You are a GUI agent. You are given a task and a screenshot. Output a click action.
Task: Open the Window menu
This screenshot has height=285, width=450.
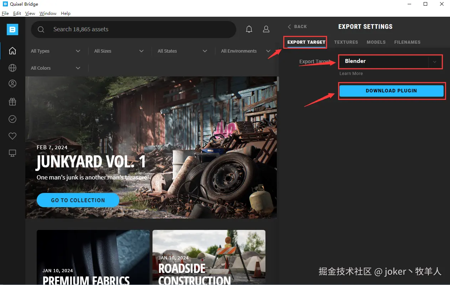click(48, 14)
